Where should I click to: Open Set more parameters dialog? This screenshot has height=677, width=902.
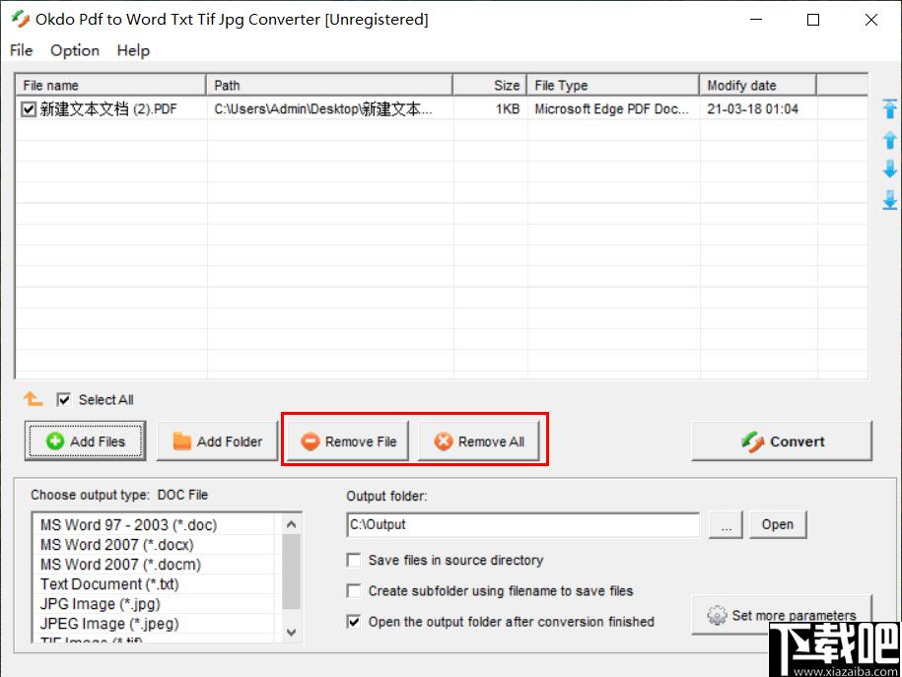pos(782,615)
